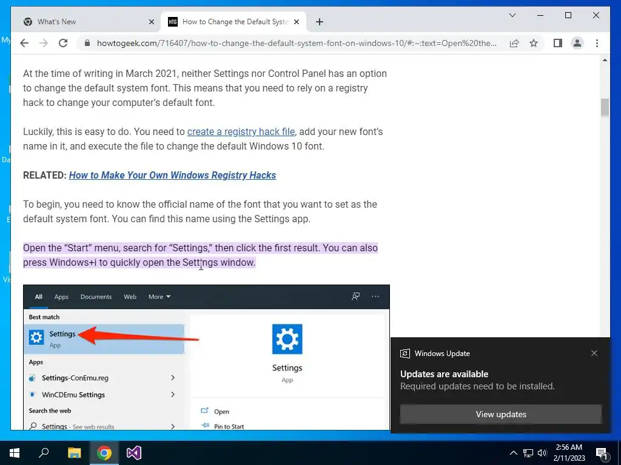Click the Settings search screenshot image
621x465 pixels.
coord(206,357)
